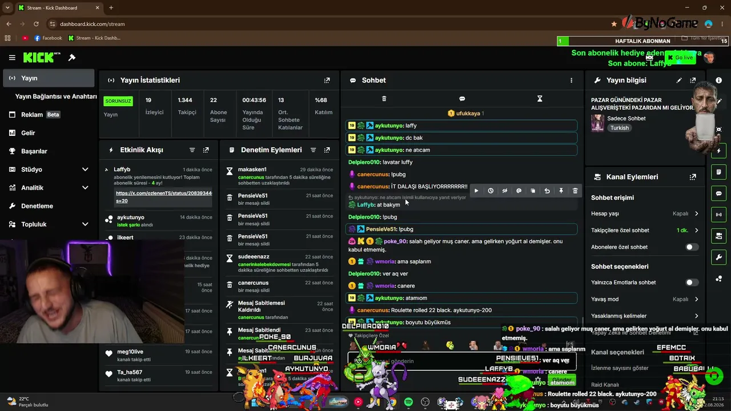The width and height of the screenshot is (731, 411).
Task: Click the browser back arrow
Action: (9, 24)
